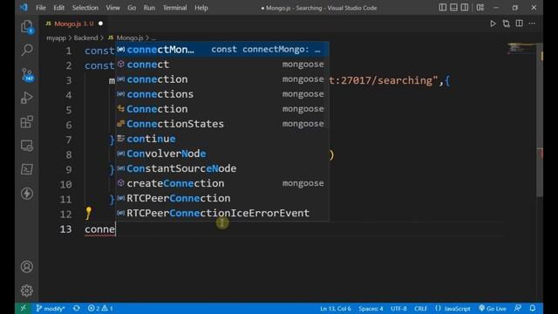The height and width of the screenshot is (314, 558).
Task: Open Customize Layout icon in title bar
Action: click(x=480, y=8)
